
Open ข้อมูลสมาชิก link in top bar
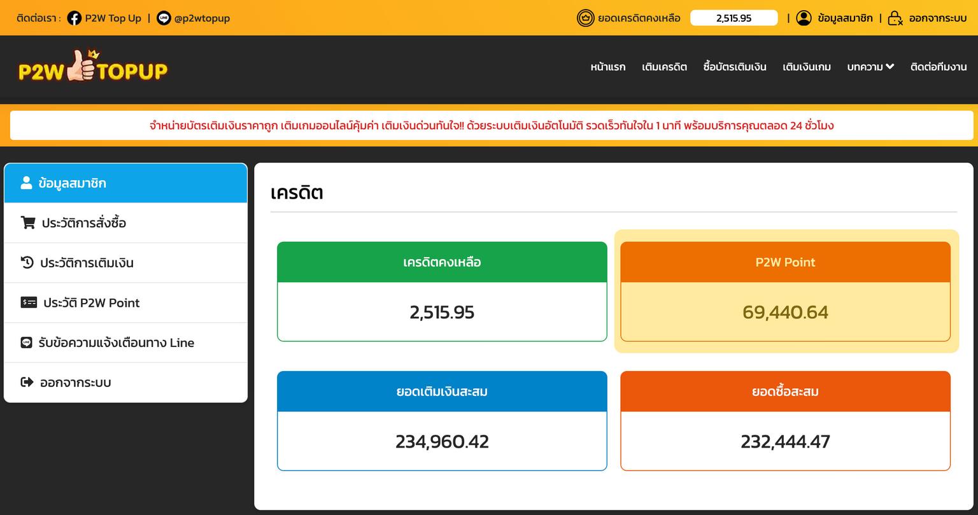(845, 18)
